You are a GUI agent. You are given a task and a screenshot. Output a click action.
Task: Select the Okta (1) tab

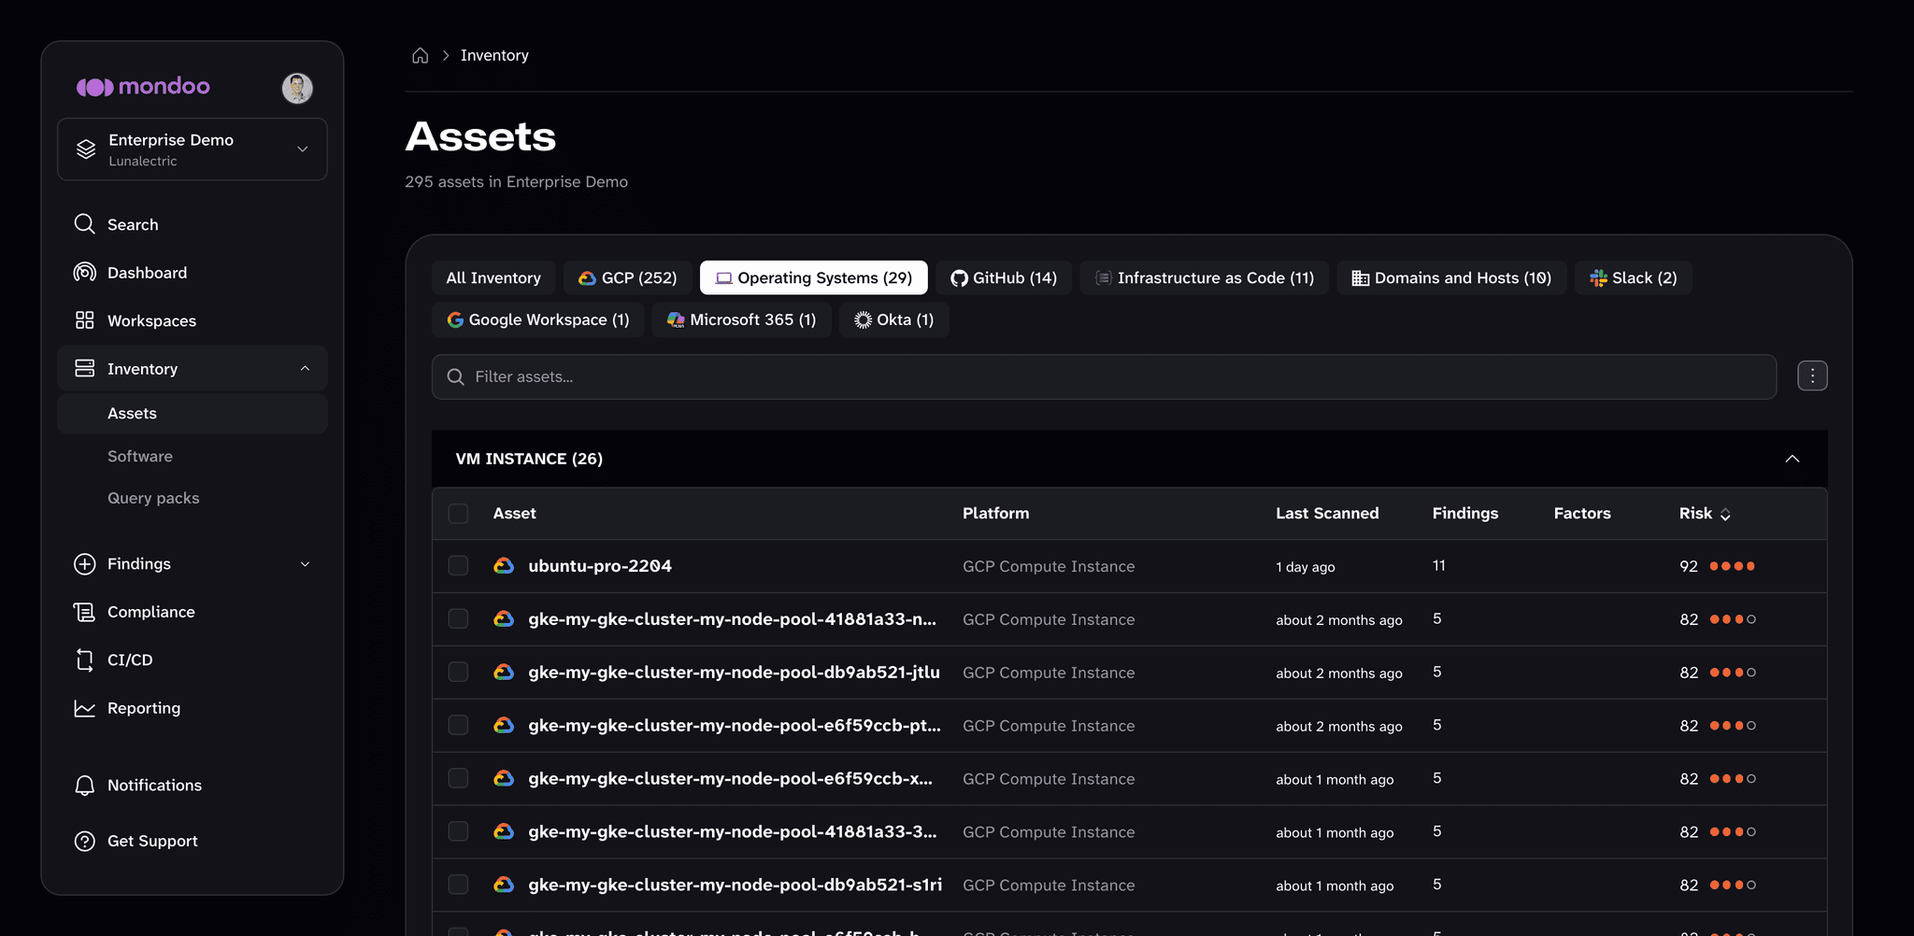click(894, 319)
